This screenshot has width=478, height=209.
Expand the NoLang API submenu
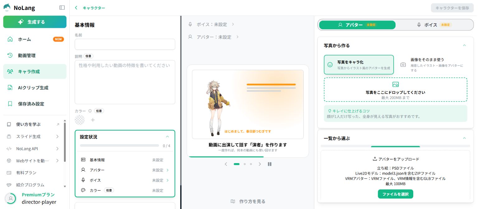58,149
